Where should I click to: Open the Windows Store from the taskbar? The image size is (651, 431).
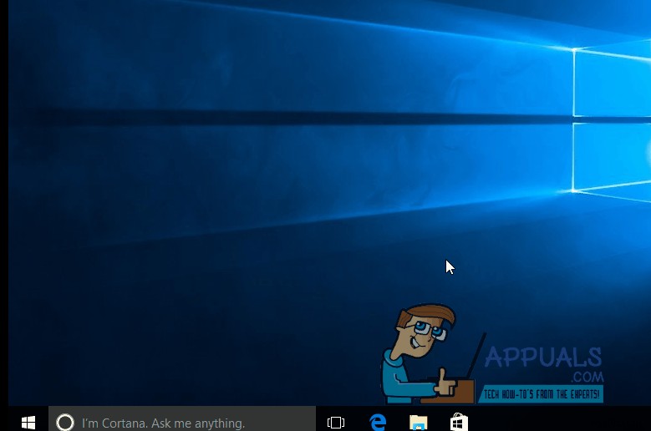tap(459, 423)
